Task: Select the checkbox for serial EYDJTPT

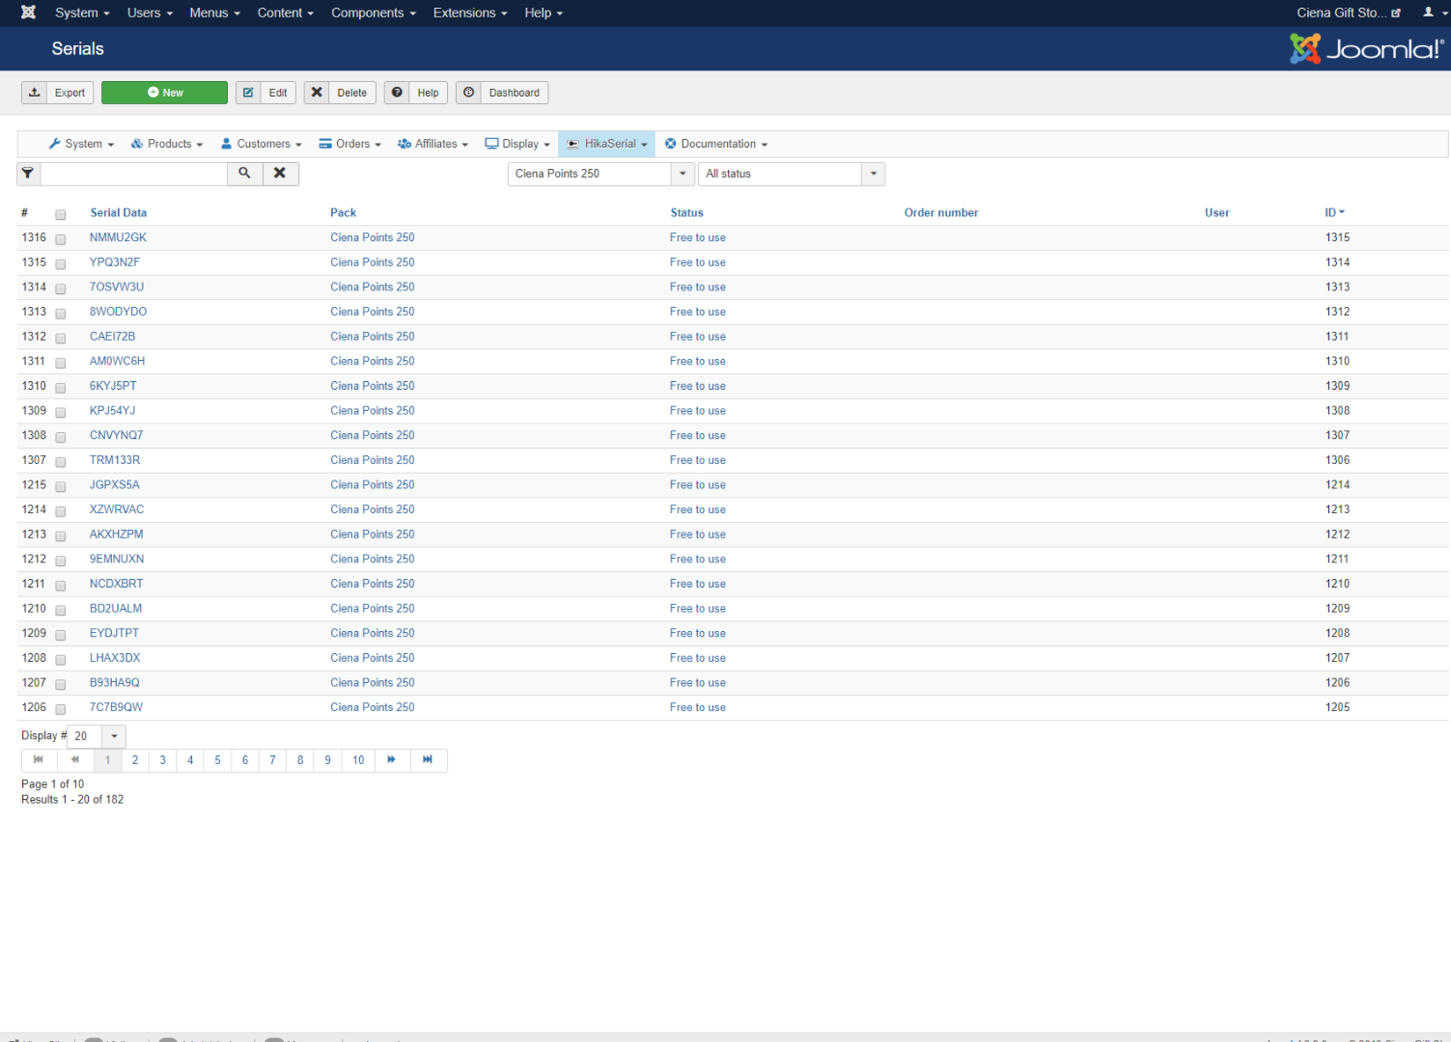Action: click(x=60, y=635)
